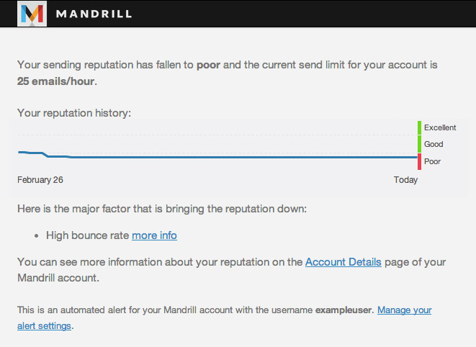Click the High bounce rate bullet text

point(87,235)
